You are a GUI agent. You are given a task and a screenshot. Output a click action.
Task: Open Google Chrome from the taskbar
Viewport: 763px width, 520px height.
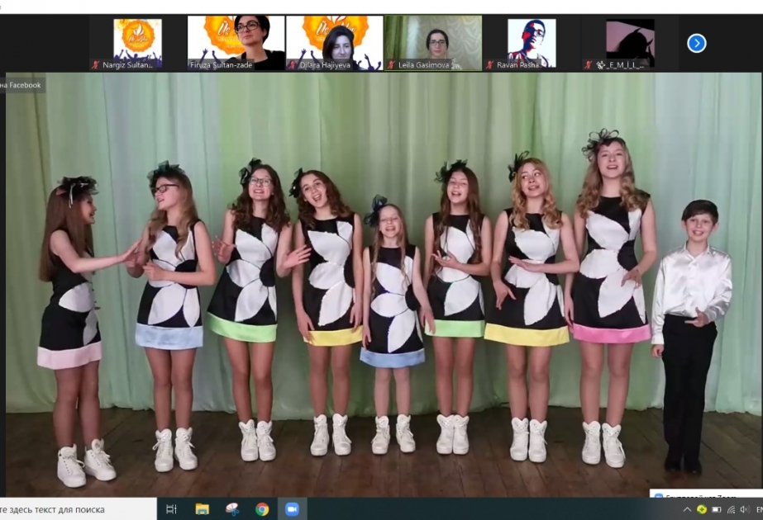[x=262, y=509]
